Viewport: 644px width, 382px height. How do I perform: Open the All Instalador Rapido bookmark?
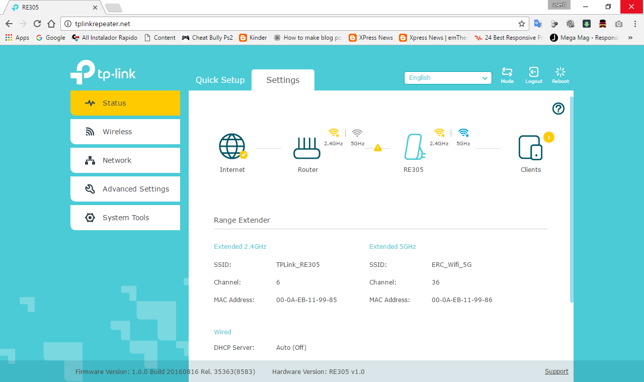click(x=105, y=38)
